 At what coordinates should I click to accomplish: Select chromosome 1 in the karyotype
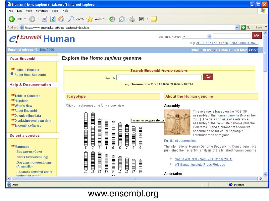coord(86,129)
